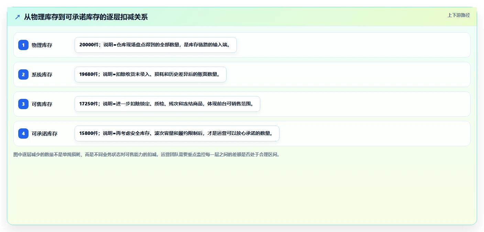Select the step 4 number badge
This screenshot has width=484, height=232.
point(23,134)
